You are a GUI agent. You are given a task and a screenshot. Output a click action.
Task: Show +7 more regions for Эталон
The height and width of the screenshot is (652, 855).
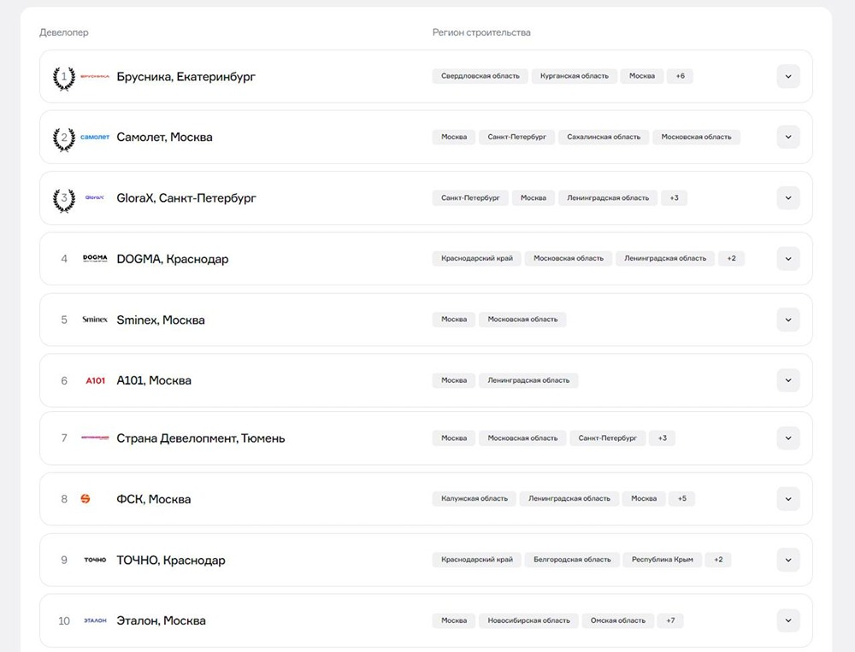coord(670,620)
